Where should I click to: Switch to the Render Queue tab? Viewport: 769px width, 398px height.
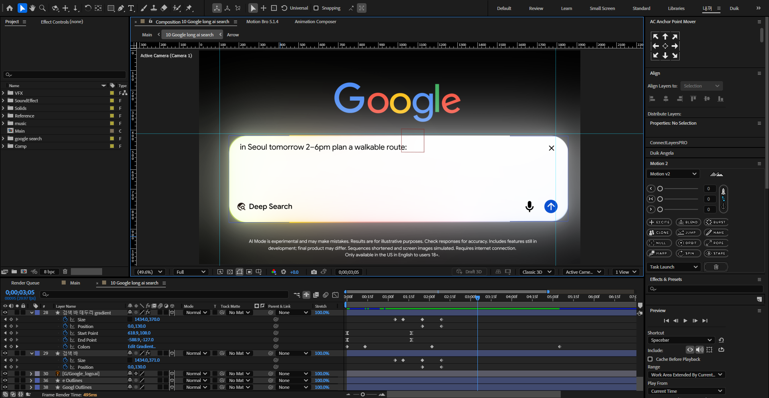point(25,283)
